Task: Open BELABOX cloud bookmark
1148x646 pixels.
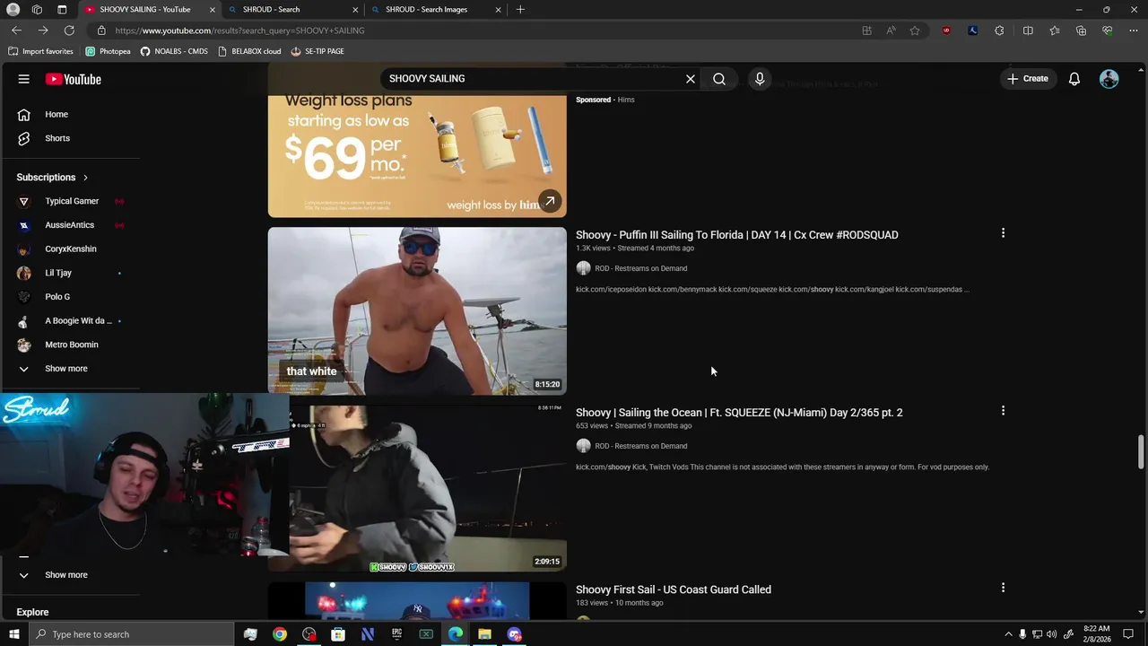Action: 249,51
